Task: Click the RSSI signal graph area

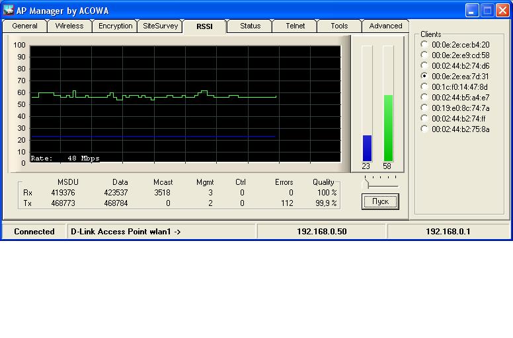Action: [x=185, y=104]
